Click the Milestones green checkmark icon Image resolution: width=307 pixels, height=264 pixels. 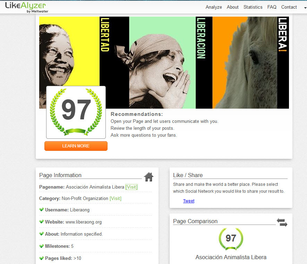coord(42,246)
